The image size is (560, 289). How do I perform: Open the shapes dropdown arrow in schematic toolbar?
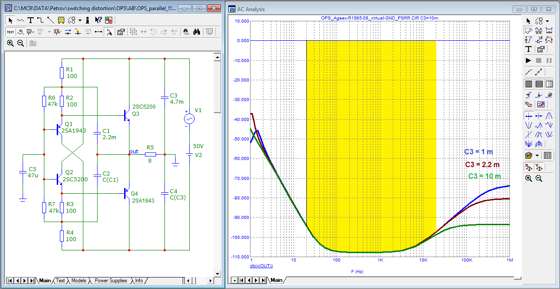point(80,20)
